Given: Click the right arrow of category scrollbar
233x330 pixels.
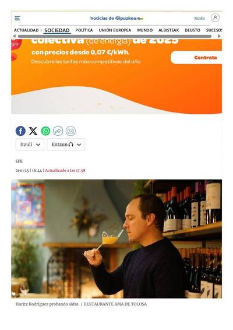Looking at the screenshot, I should [219, 36].
